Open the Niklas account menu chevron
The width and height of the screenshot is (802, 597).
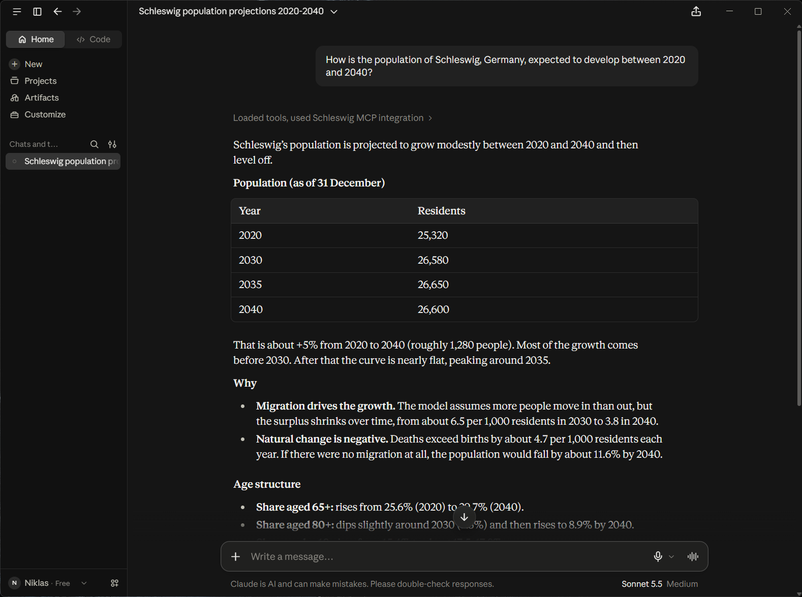[x=84, y=583]
